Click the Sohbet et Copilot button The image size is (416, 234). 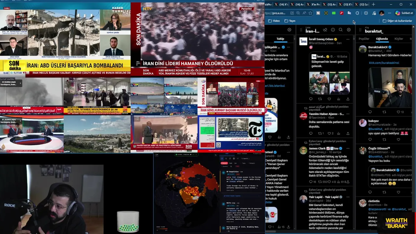pos(404,13)
